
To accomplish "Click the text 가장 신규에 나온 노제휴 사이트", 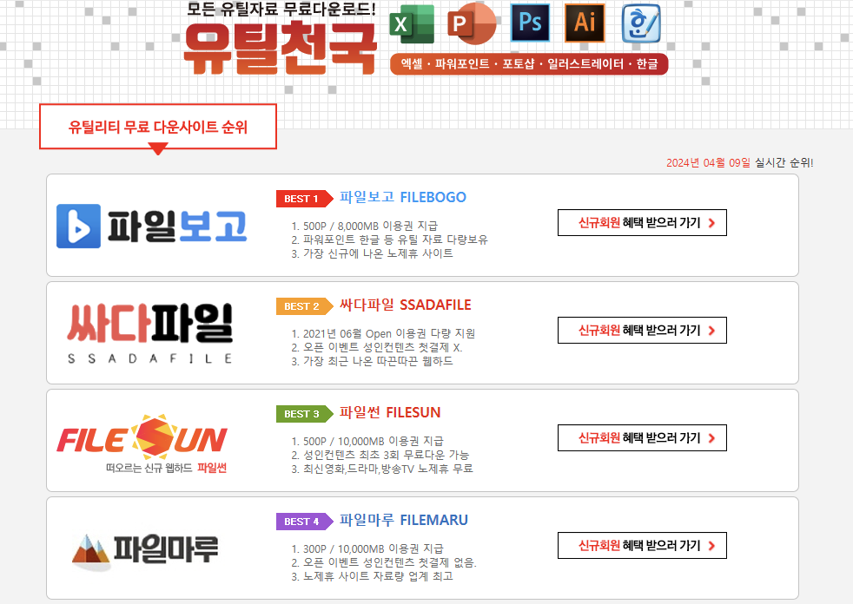I will click(x=378, y=253).
